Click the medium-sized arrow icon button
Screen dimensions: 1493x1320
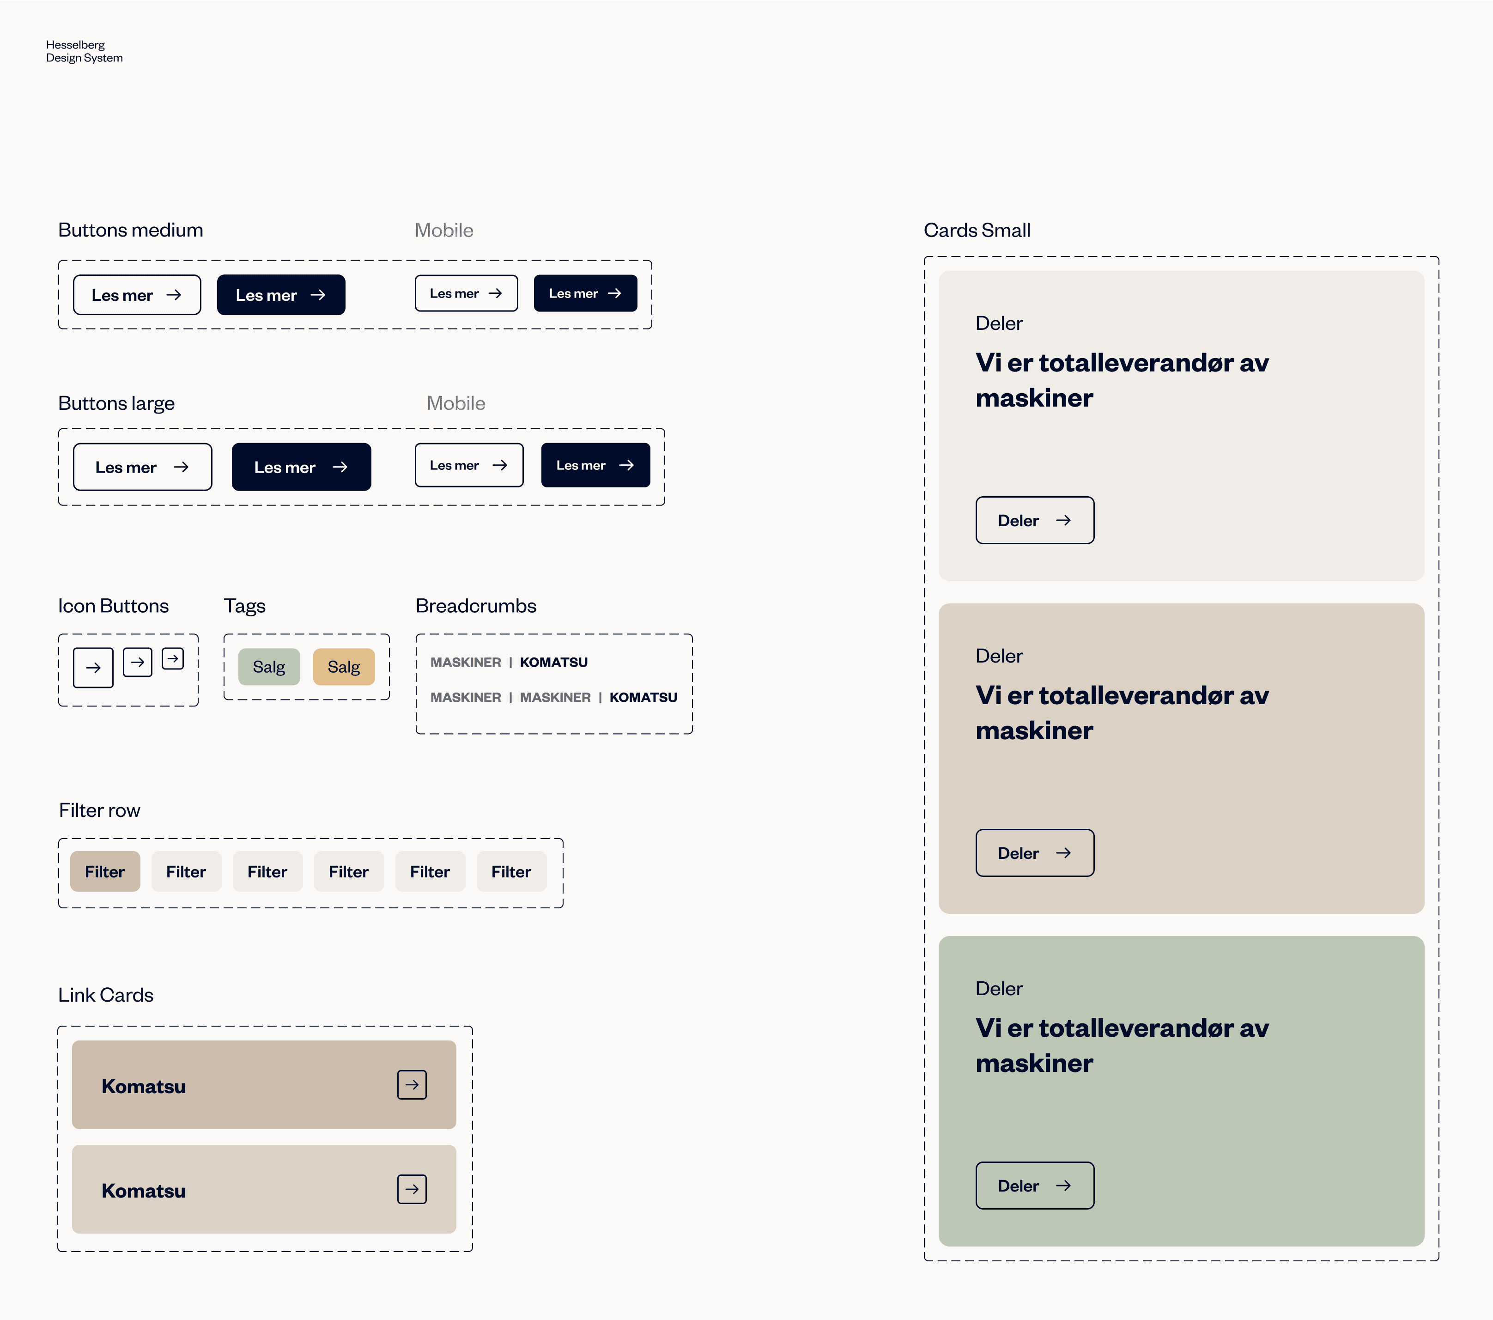tap(137, 662)
